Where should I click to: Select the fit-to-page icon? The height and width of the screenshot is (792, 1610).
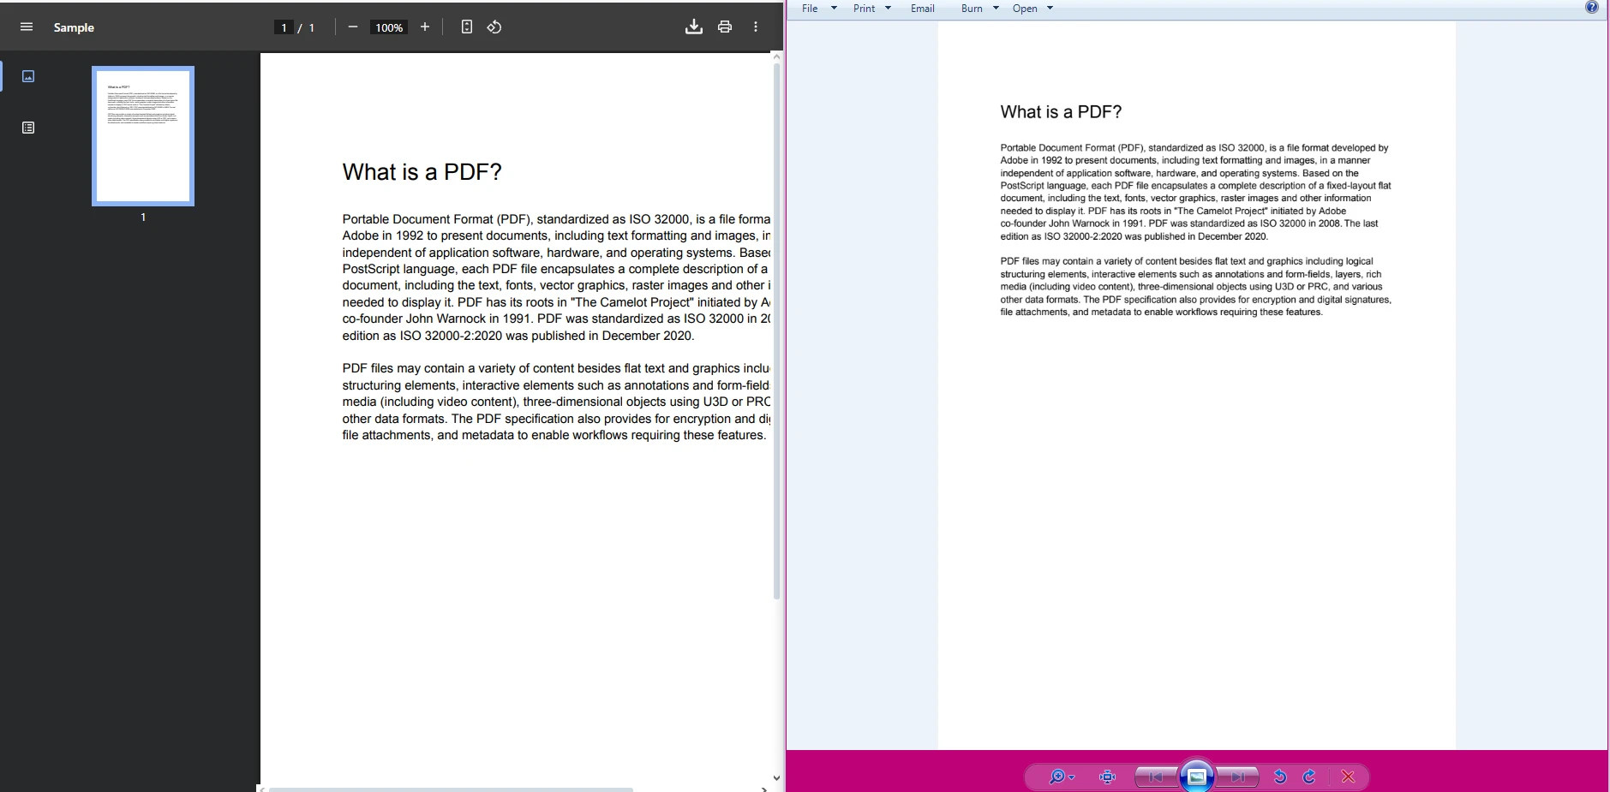tap(466, 27)
